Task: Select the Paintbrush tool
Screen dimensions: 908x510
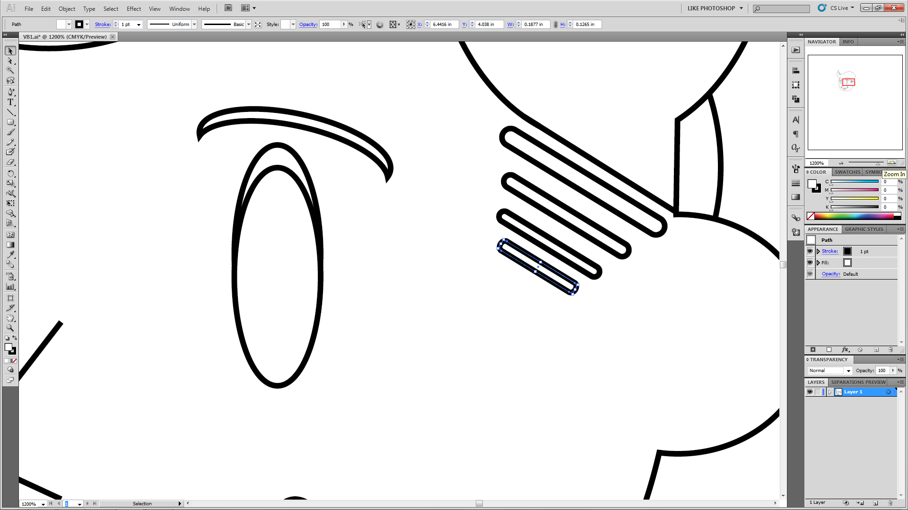Action: (10, 132)
